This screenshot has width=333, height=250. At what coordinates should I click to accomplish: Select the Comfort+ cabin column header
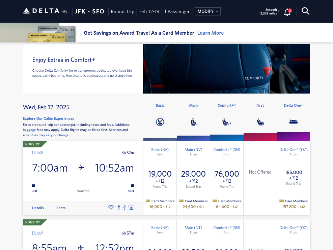227,105
